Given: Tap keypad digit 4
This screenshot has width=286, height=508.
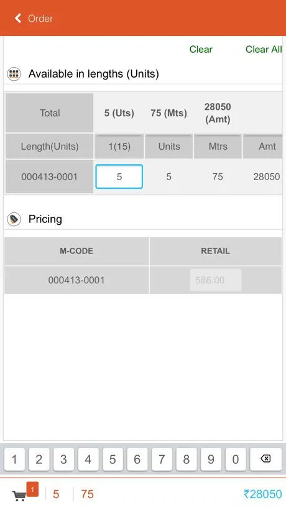Looking at the screenshot, I should pos(88,459).
